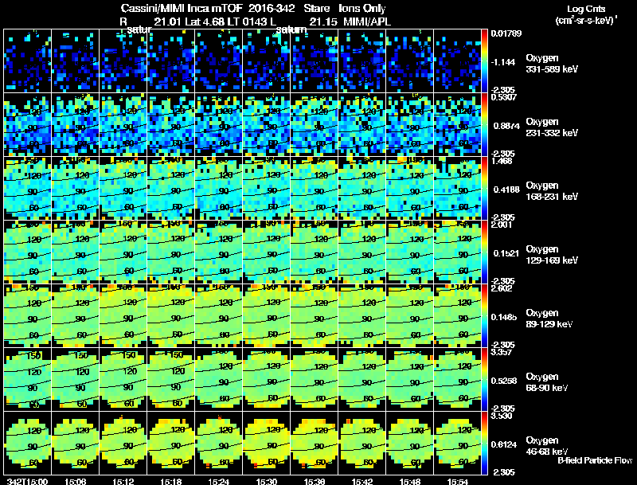The image size is (637, 485).
Task: Click the 15:54 time axis label
Action: [x=457, y=482]
